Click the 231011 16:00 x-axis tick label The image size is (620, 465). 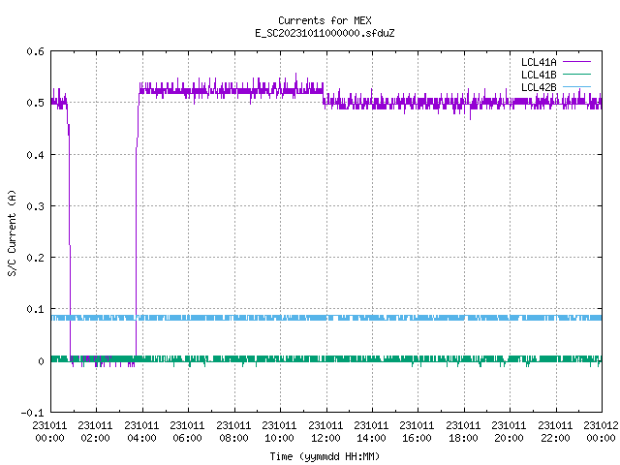(418, 432)
